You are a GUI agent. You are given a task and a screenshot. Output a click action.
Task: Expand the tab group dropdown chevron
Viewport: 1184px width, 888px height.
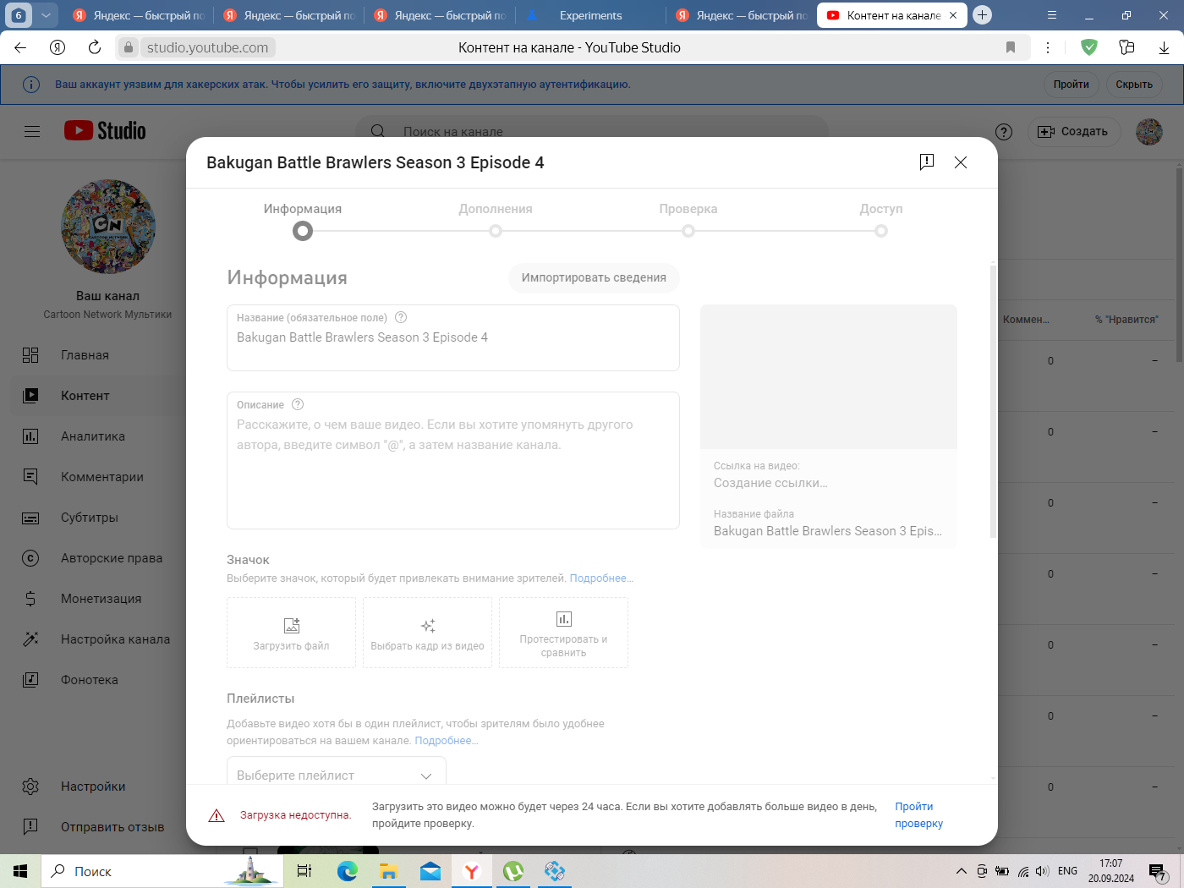pyautogui.click(x=46, y=15)
